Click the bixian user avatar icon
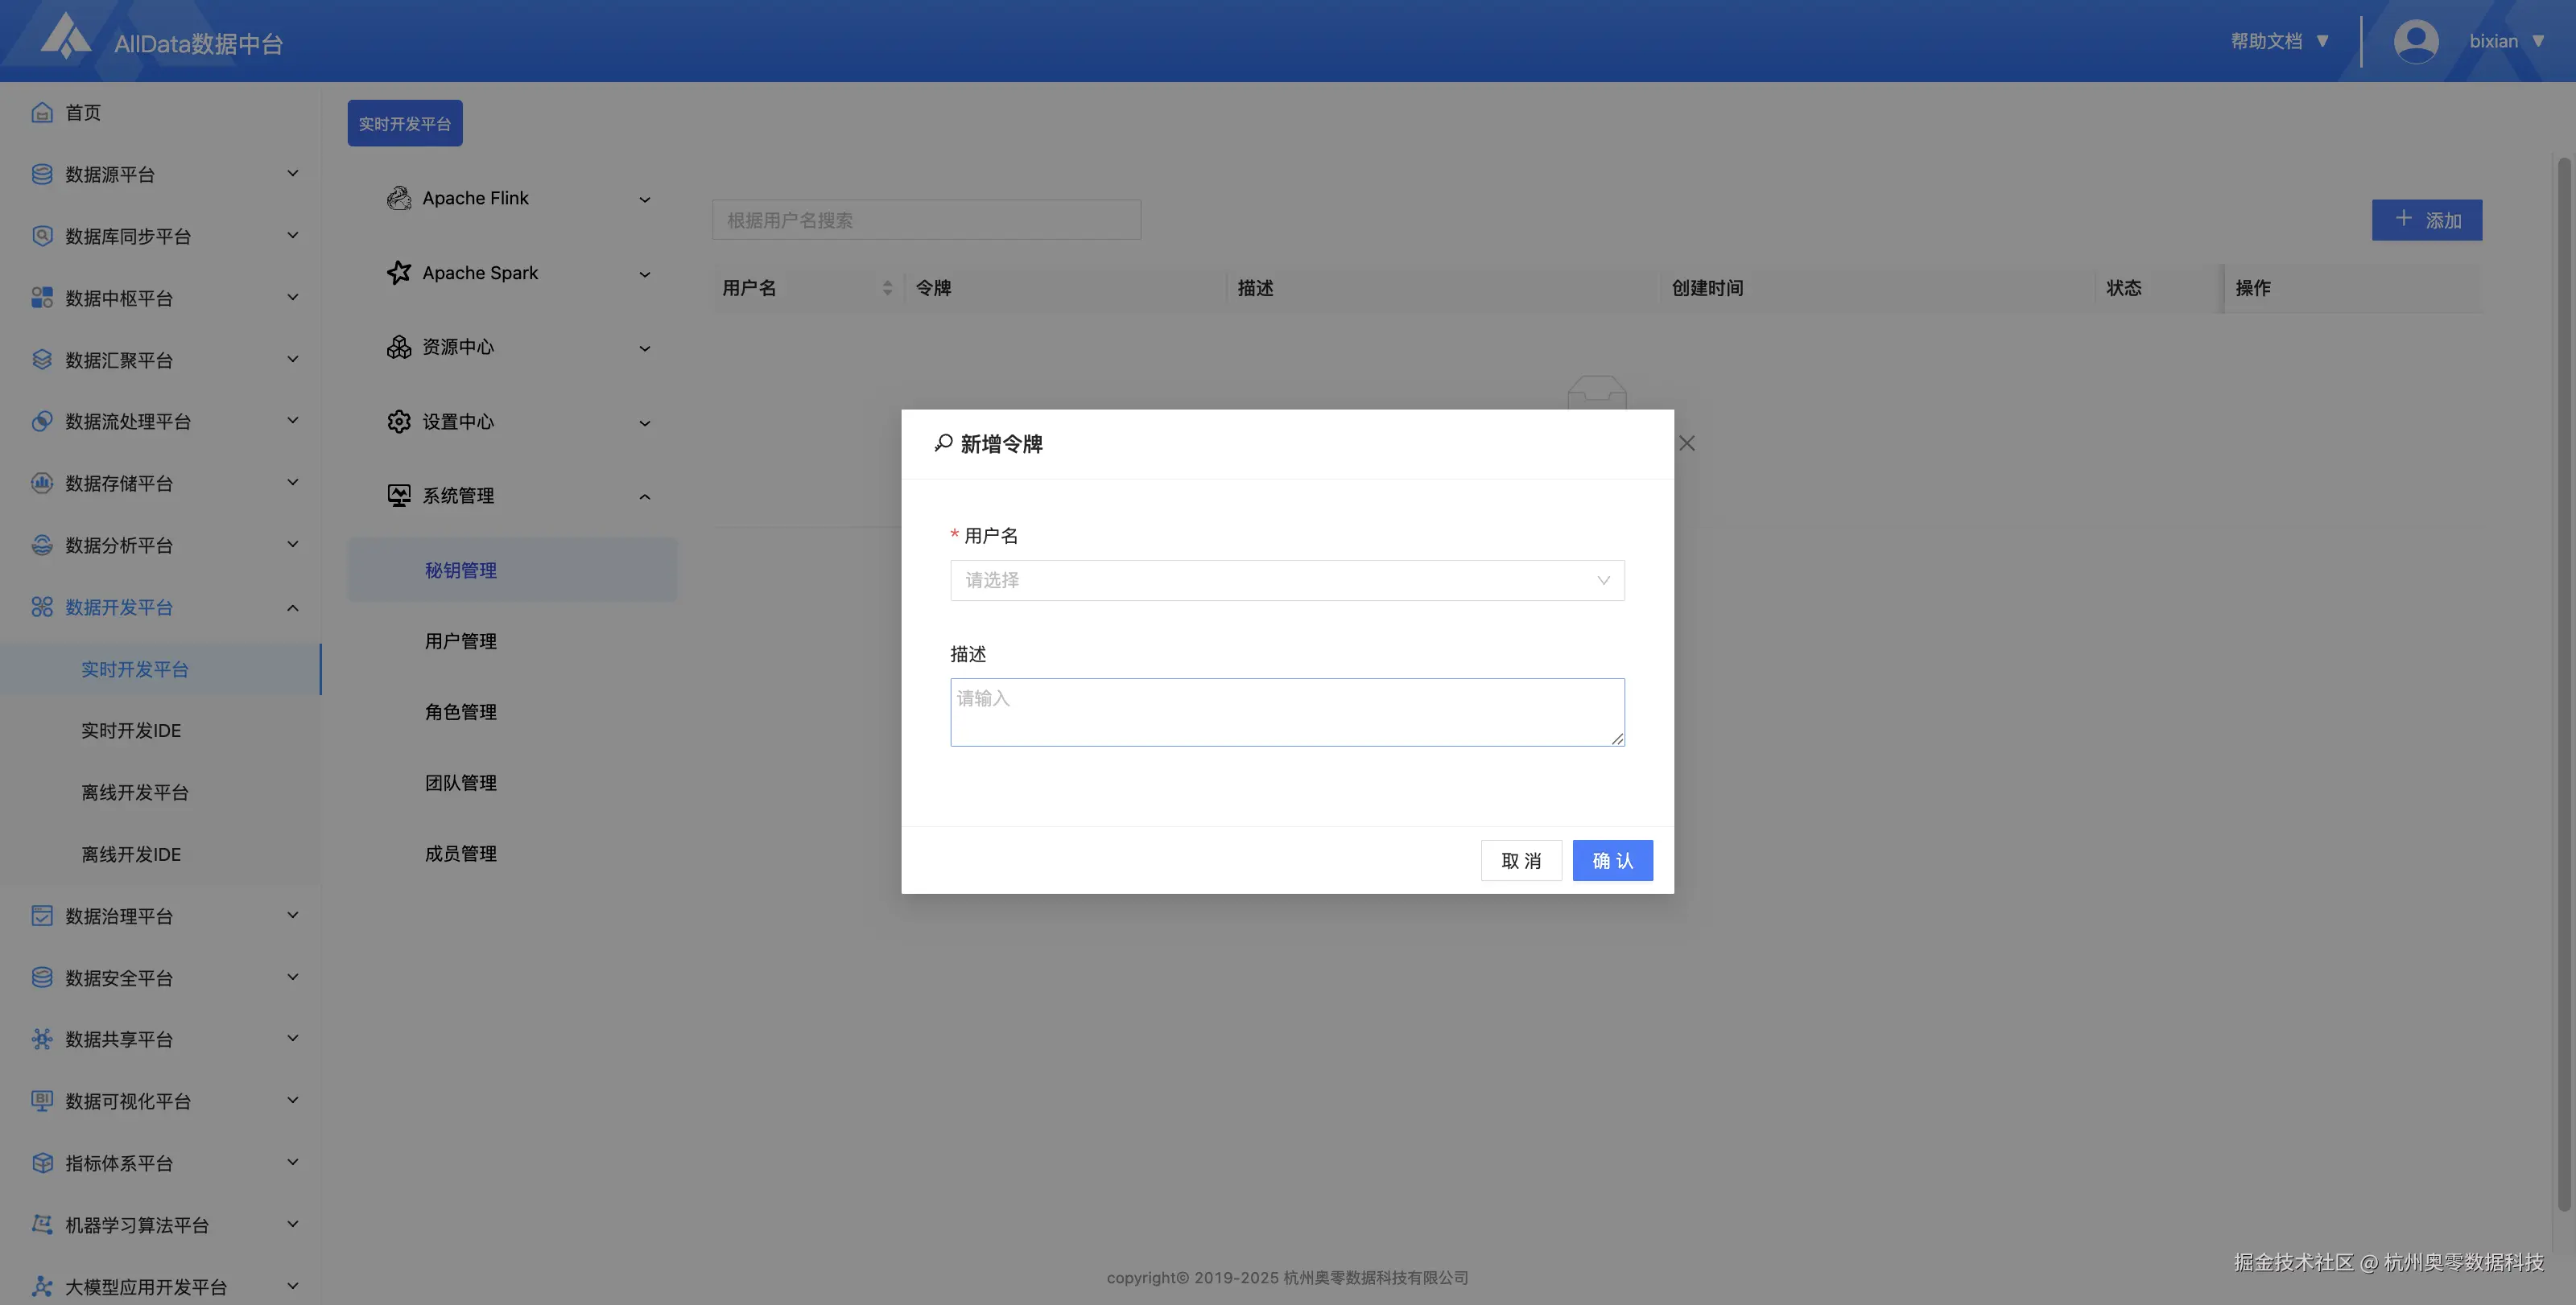Screen dimensions: 2576x1305 click(2415, 41)
